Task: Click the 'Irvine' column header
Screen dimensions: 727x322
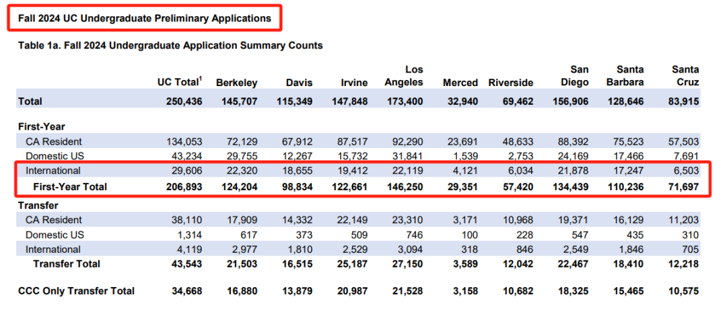Action: (x=354, y=83)
